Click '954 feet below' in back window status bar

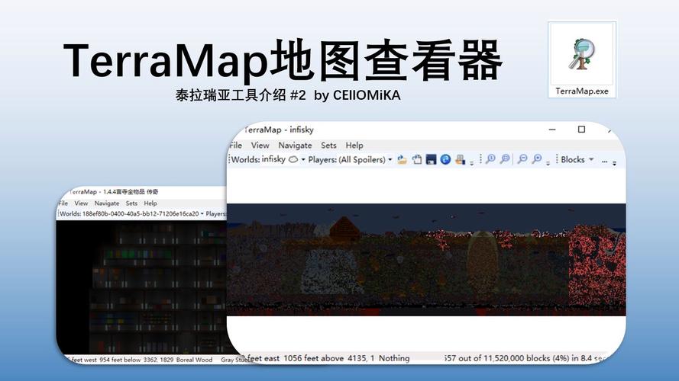(120, 360)
